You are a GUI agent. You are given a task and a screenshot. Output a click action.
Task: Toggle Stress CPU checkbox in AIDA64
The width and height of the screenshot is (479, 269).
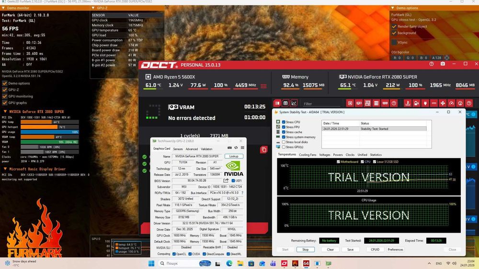point(284,122)
